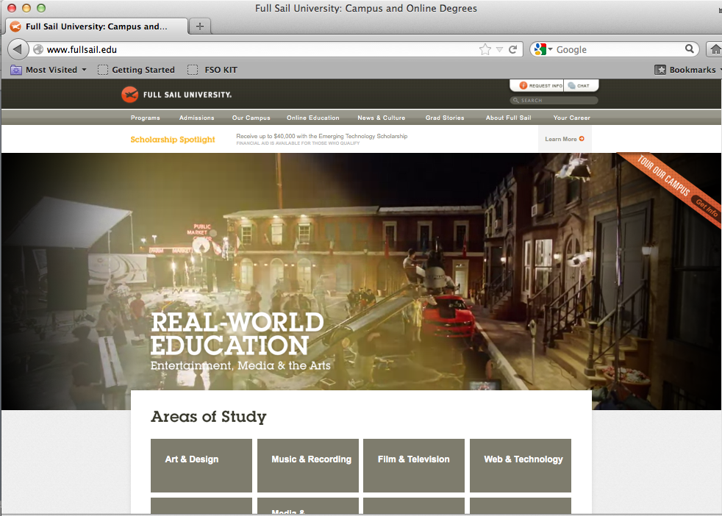Select the Art & Design area of study
Screen dimensions: 722x516
click(x=201, y=465)
